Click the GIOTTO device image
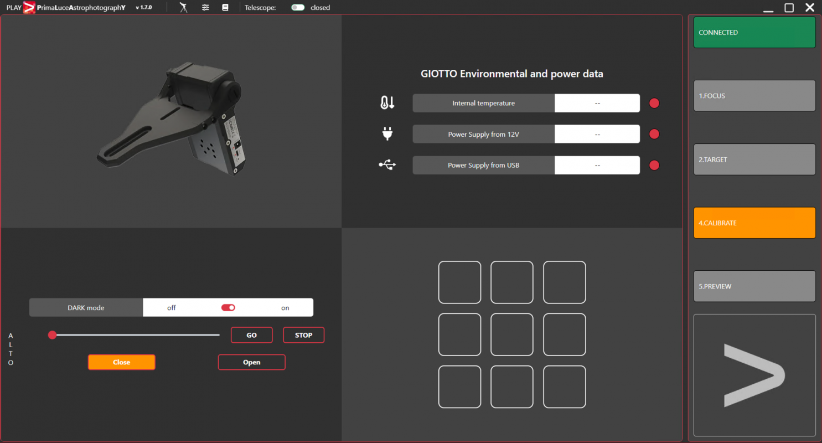Viewport: 822px width, 443px height. [x=172, y=119]
